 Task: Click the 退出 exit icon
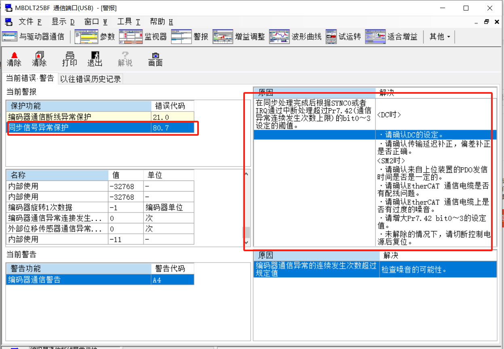pos(95,59)
